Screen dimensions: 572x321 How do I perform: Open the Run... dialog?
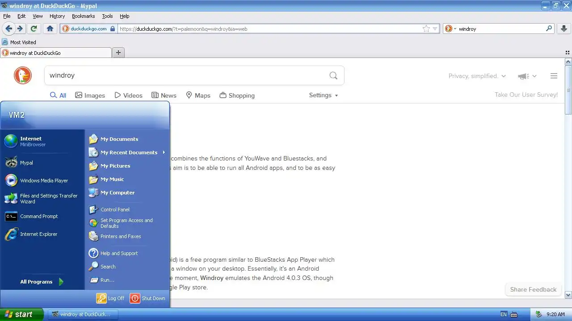click(x=127, y=280)
